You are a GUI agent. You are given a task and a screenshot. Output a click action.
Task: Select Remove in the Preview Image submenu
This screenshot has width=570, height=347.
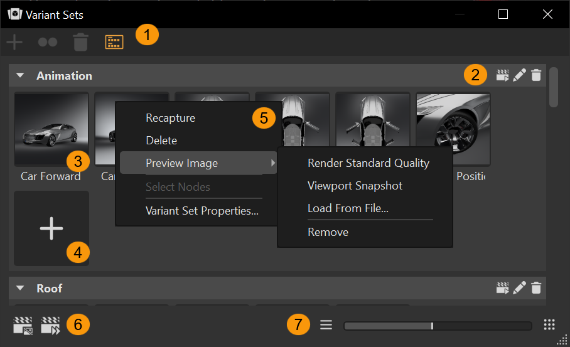(328, 232)
